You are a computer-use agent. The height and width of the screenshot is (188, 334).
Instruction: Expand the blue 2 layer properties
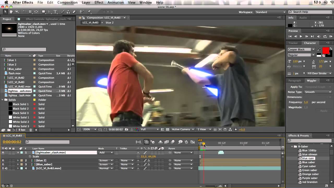(18, 160)
